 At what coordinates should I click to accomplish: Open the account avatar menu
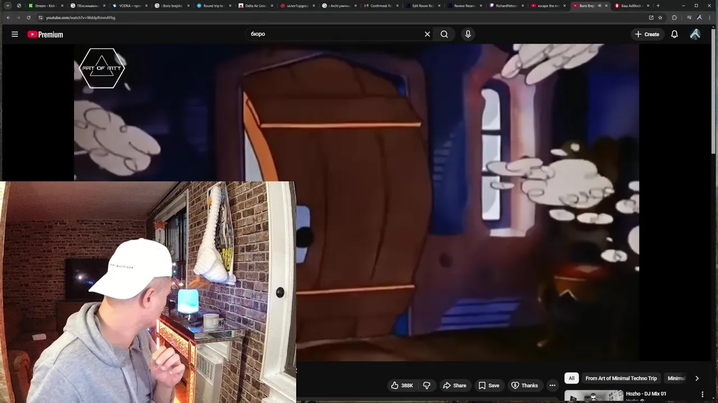(695, 34)
